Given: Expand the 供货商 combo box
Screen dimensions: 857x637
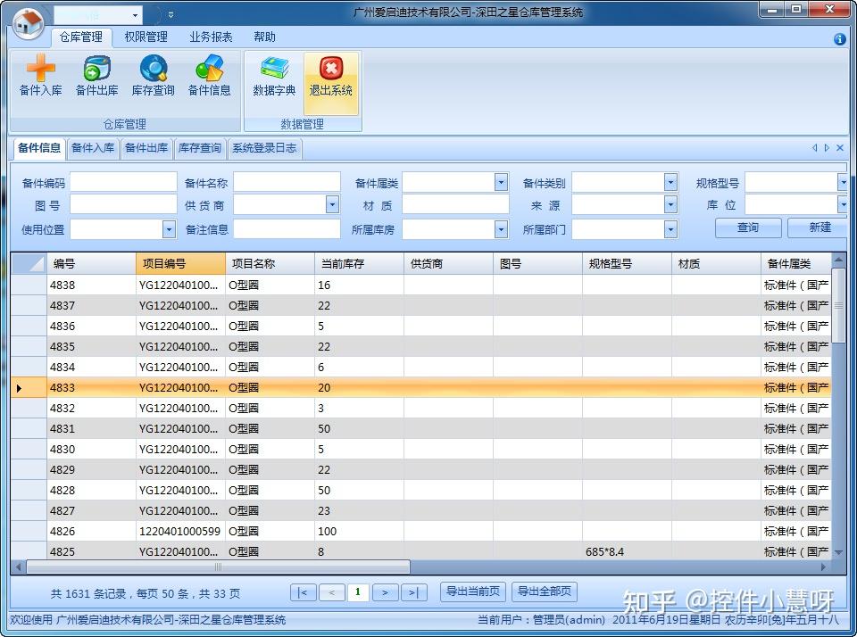Looking at the screenshot, I should click(331, 204).
